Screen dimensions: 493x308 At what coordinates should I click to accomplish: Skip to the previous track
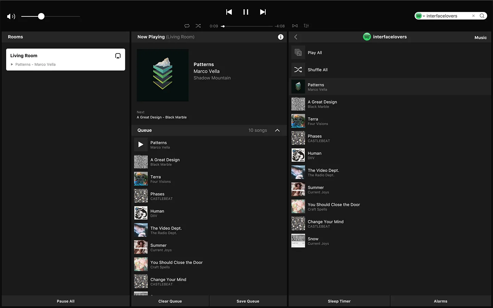229,12
